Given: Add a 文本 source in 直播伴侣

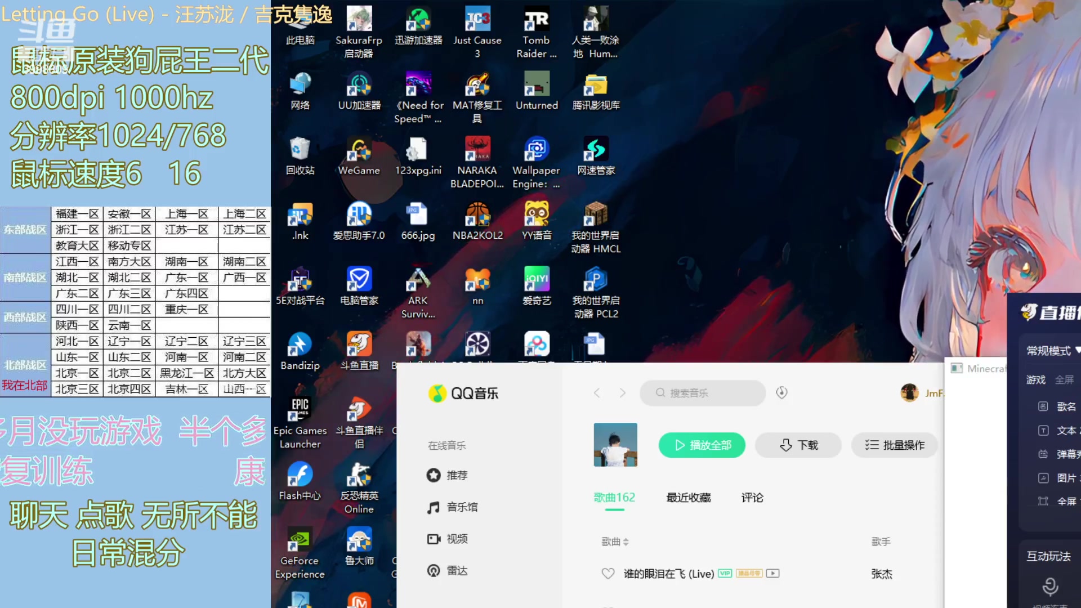Looking at the screenshot, I should click(x=1058, y=431).
